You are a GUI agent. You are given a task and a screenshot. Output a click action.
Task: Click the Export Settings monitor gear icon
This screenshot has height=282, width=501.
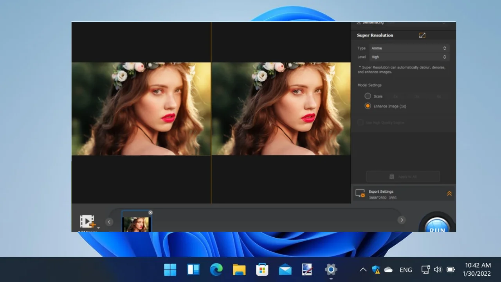[x=360, y=193]
